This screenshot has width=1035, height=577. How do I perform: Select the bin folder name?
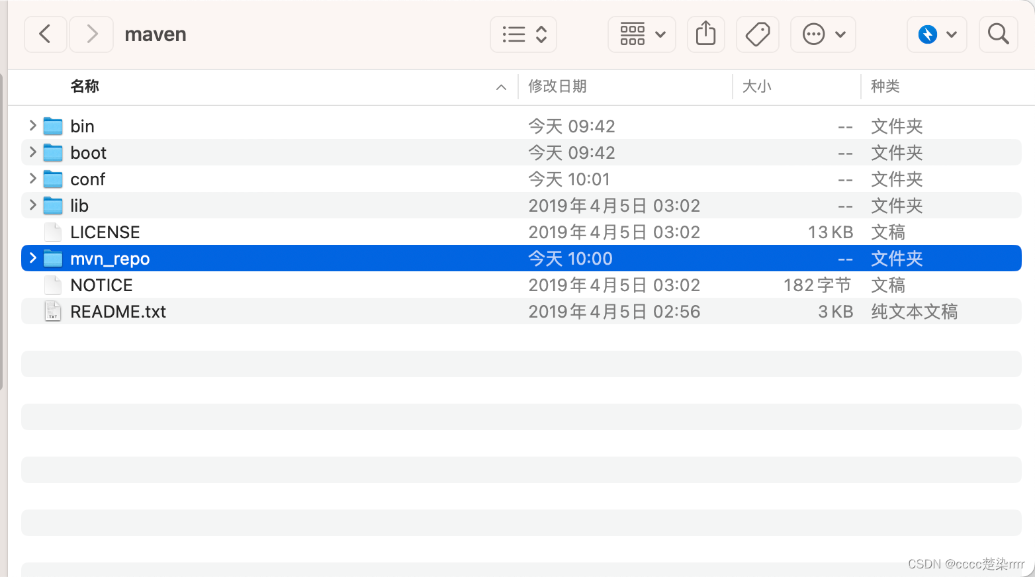83,126
